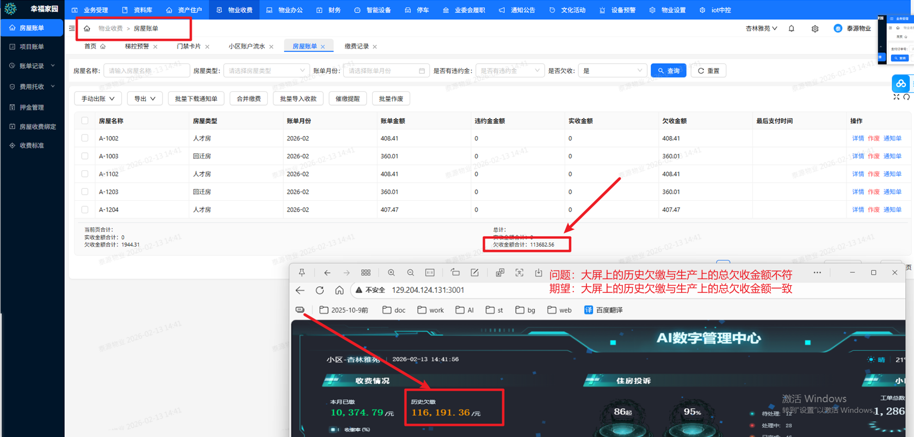Click the zoom in magnifier icon
914x437 pixels.
click(391, 273)
